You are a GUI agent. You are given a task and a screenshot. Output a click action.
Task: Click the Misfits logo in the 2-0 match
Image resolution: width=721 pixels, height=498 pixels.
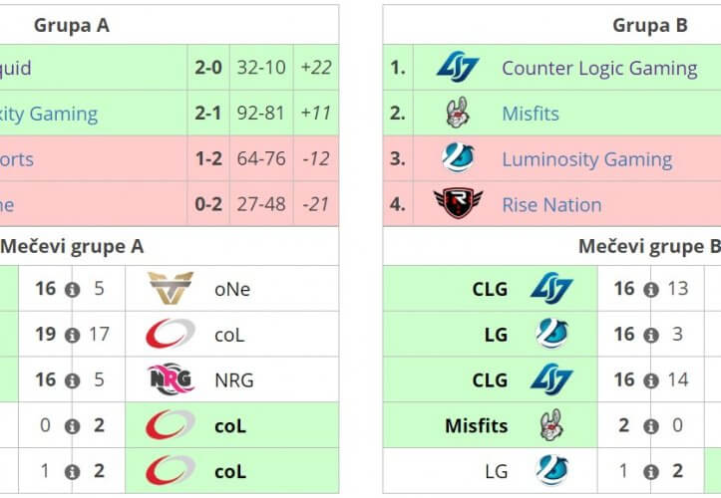(x=551, y=425)
